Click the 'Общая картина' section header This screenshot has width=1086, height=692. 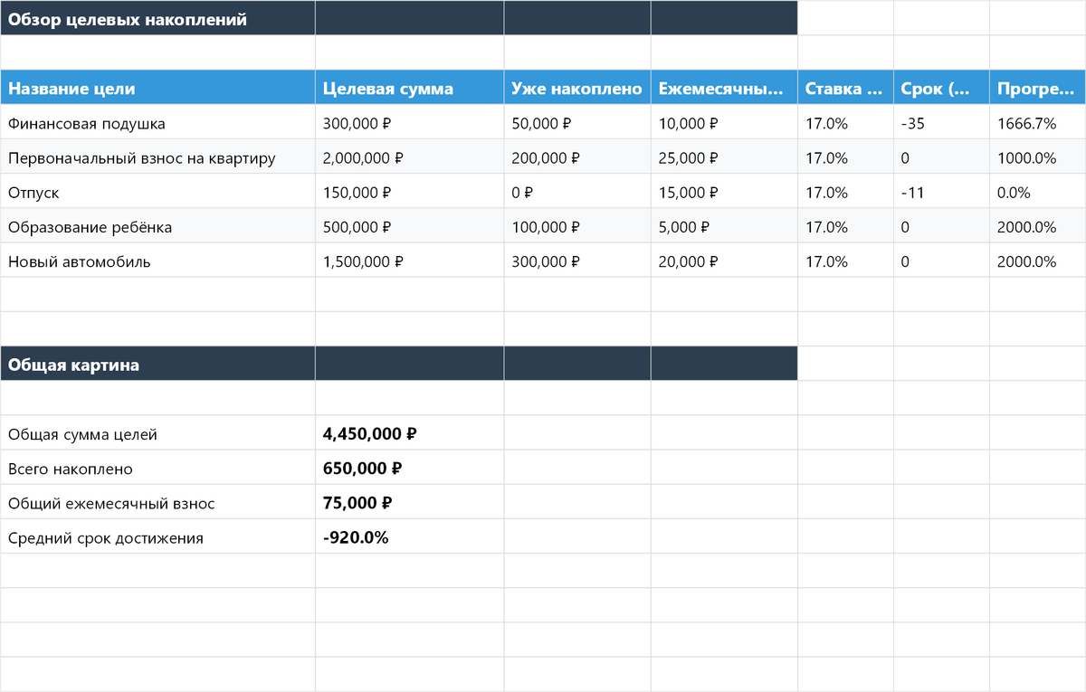(74, 365)
